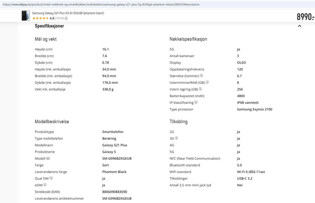
Task: Click the 8990 price
Action: pyautogui.click(x=305, y=17)
